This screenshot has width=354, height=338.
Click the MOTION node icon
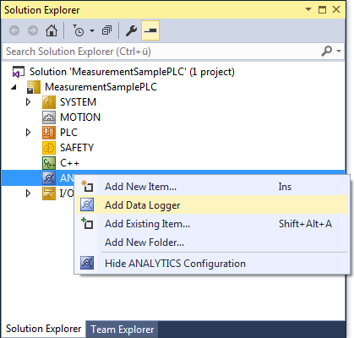tap(49, 117)
